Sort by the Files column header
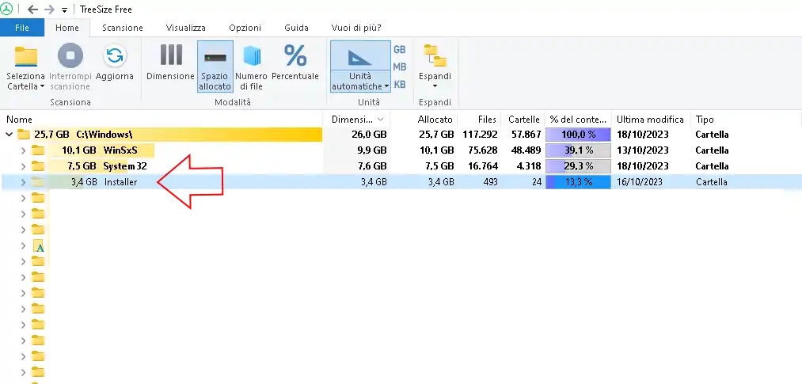Image resolution: width=802 pixels, height=384 pixels. [479, 120]
